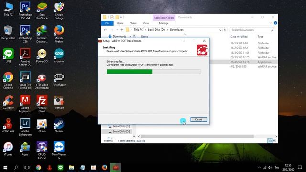This screenshot has height=172, width=306.
Task: Open the View ribbon tab
Action: (x=146, y=23)
